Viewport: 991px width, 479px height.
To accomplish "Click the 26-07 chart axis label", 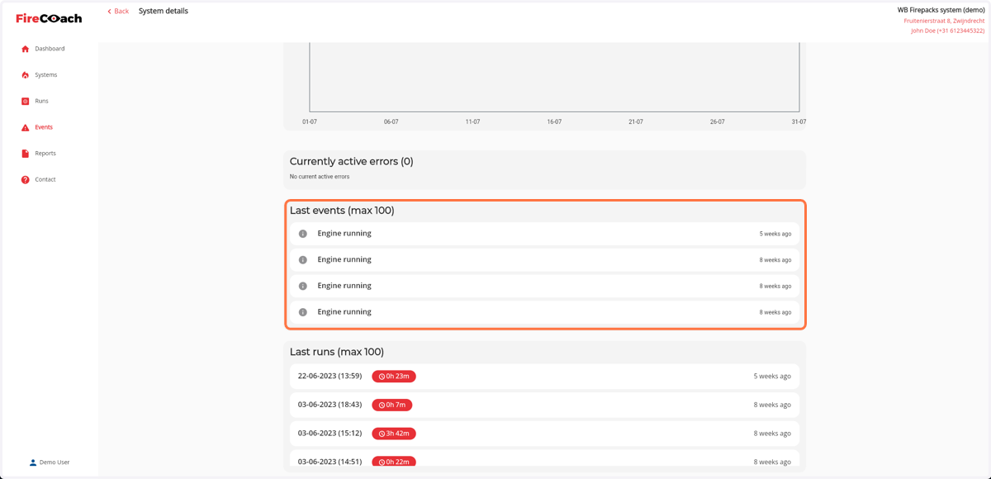I will tap(717, 121).
